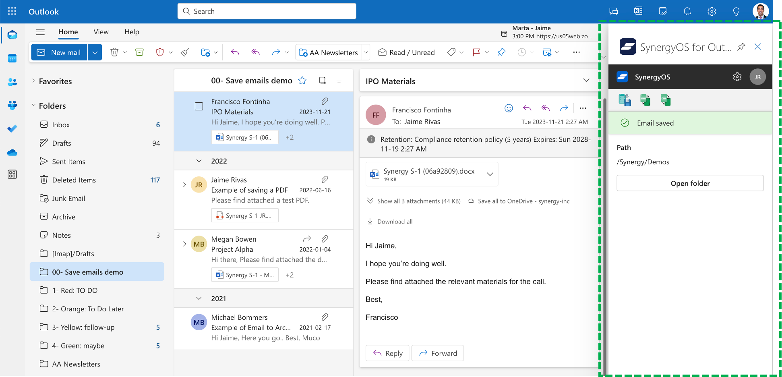Image resolution: width=782 pixels, height=377 pixels.
Task: Open More apps grid icon
Action: (x=12, y=174)
